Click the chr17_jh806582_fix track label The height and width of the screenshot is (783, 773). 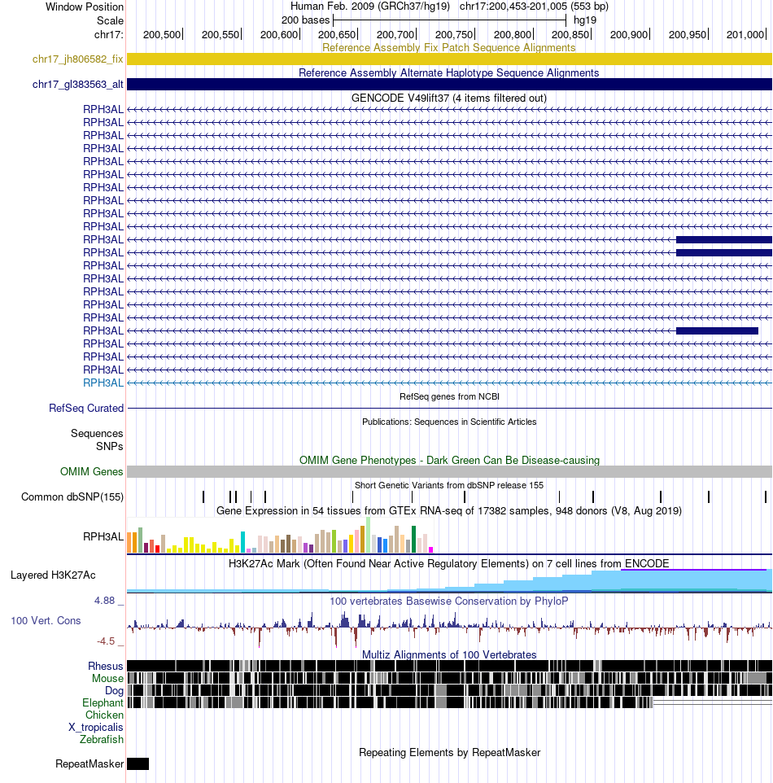click(77, 59)
